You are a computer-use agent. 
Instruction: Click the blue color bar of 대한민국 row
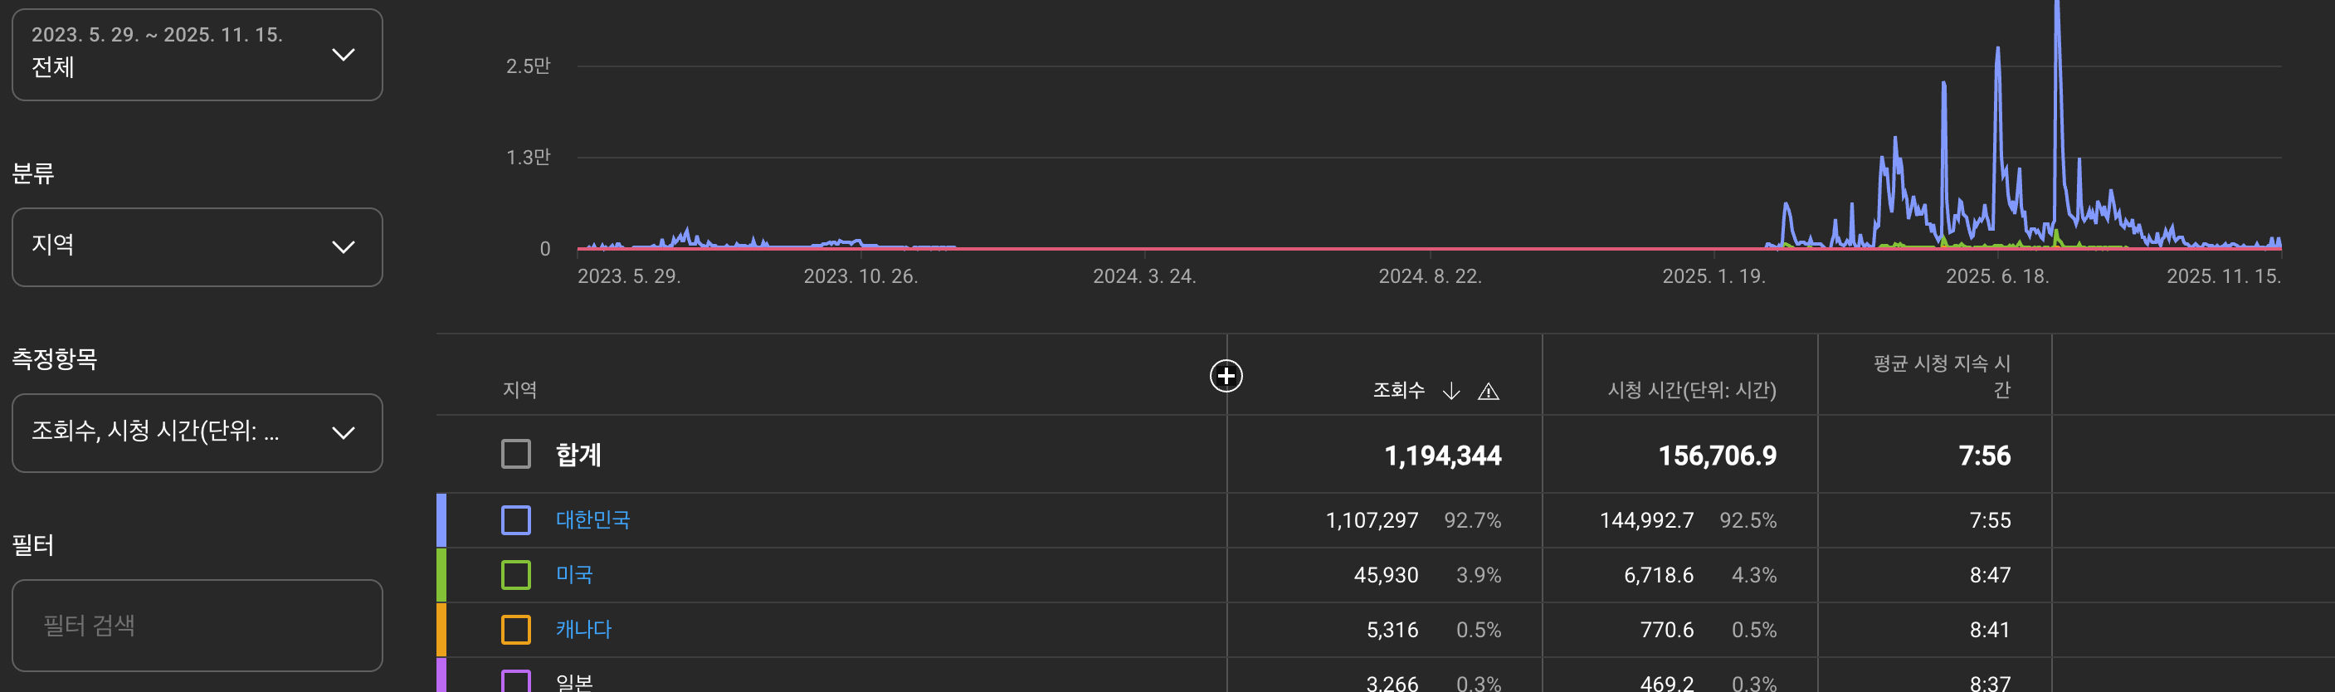pos(441,519)
